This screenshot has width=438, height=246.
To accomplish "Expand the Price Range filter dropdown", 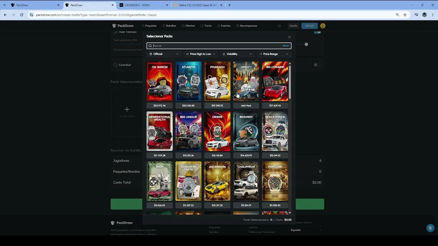I will point(274,54).
